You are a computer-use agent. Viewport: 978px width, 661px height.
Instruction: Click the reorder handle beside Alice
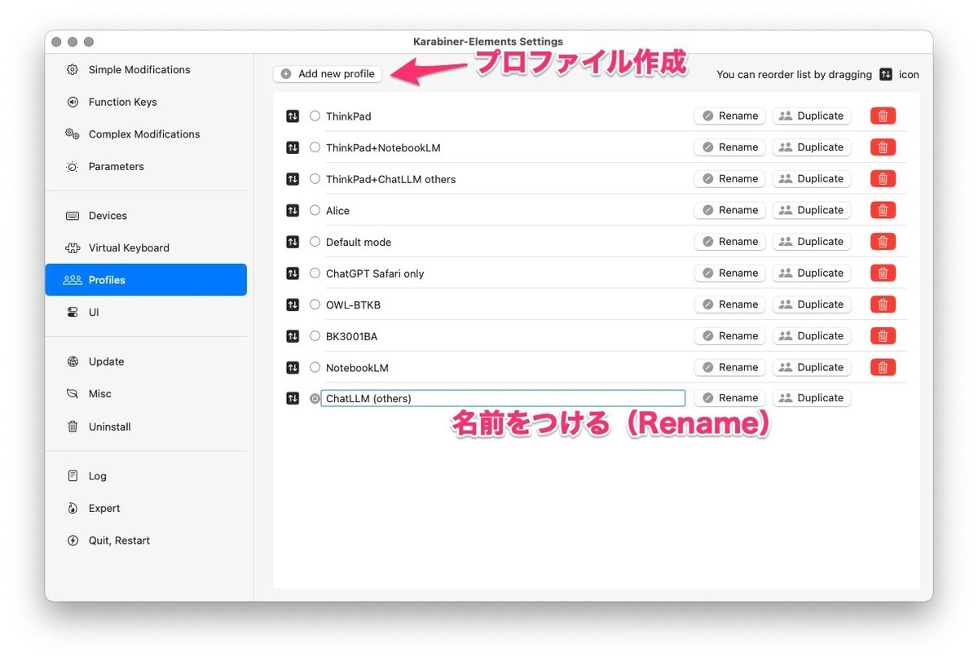click(x=293, y=210)
